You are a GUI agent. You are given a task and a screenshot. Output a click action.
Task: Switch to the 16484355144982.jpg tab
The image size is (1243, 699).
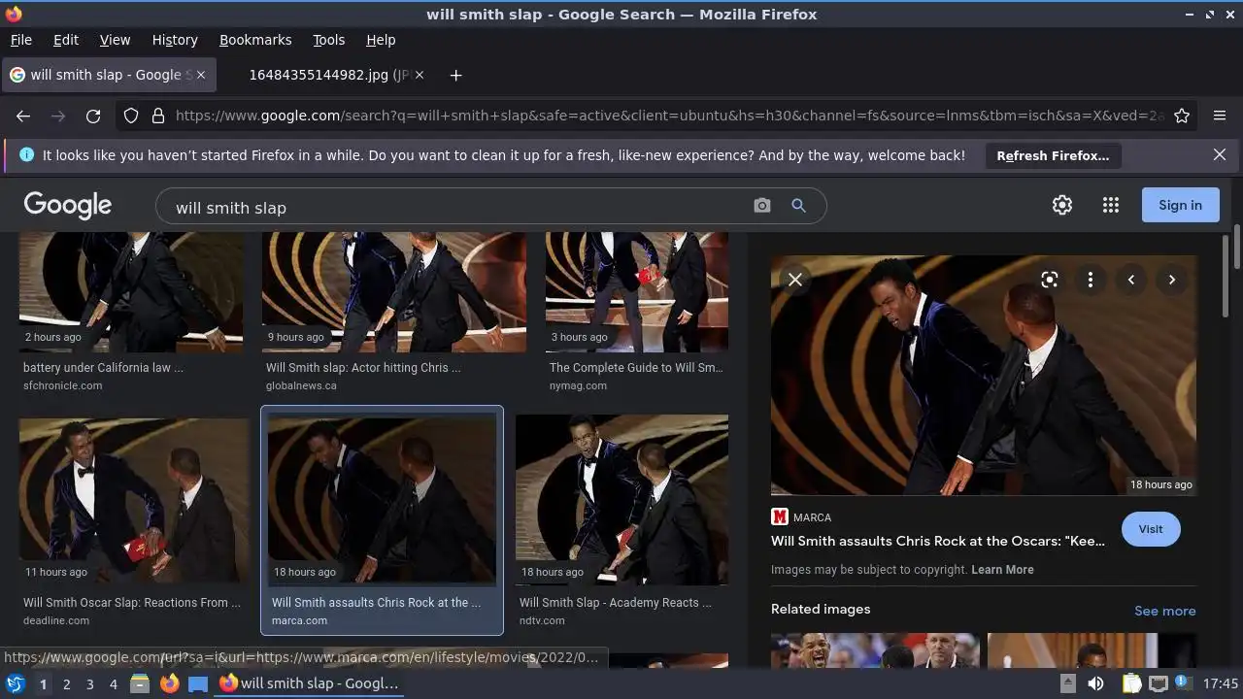click(x=330, y=75)
